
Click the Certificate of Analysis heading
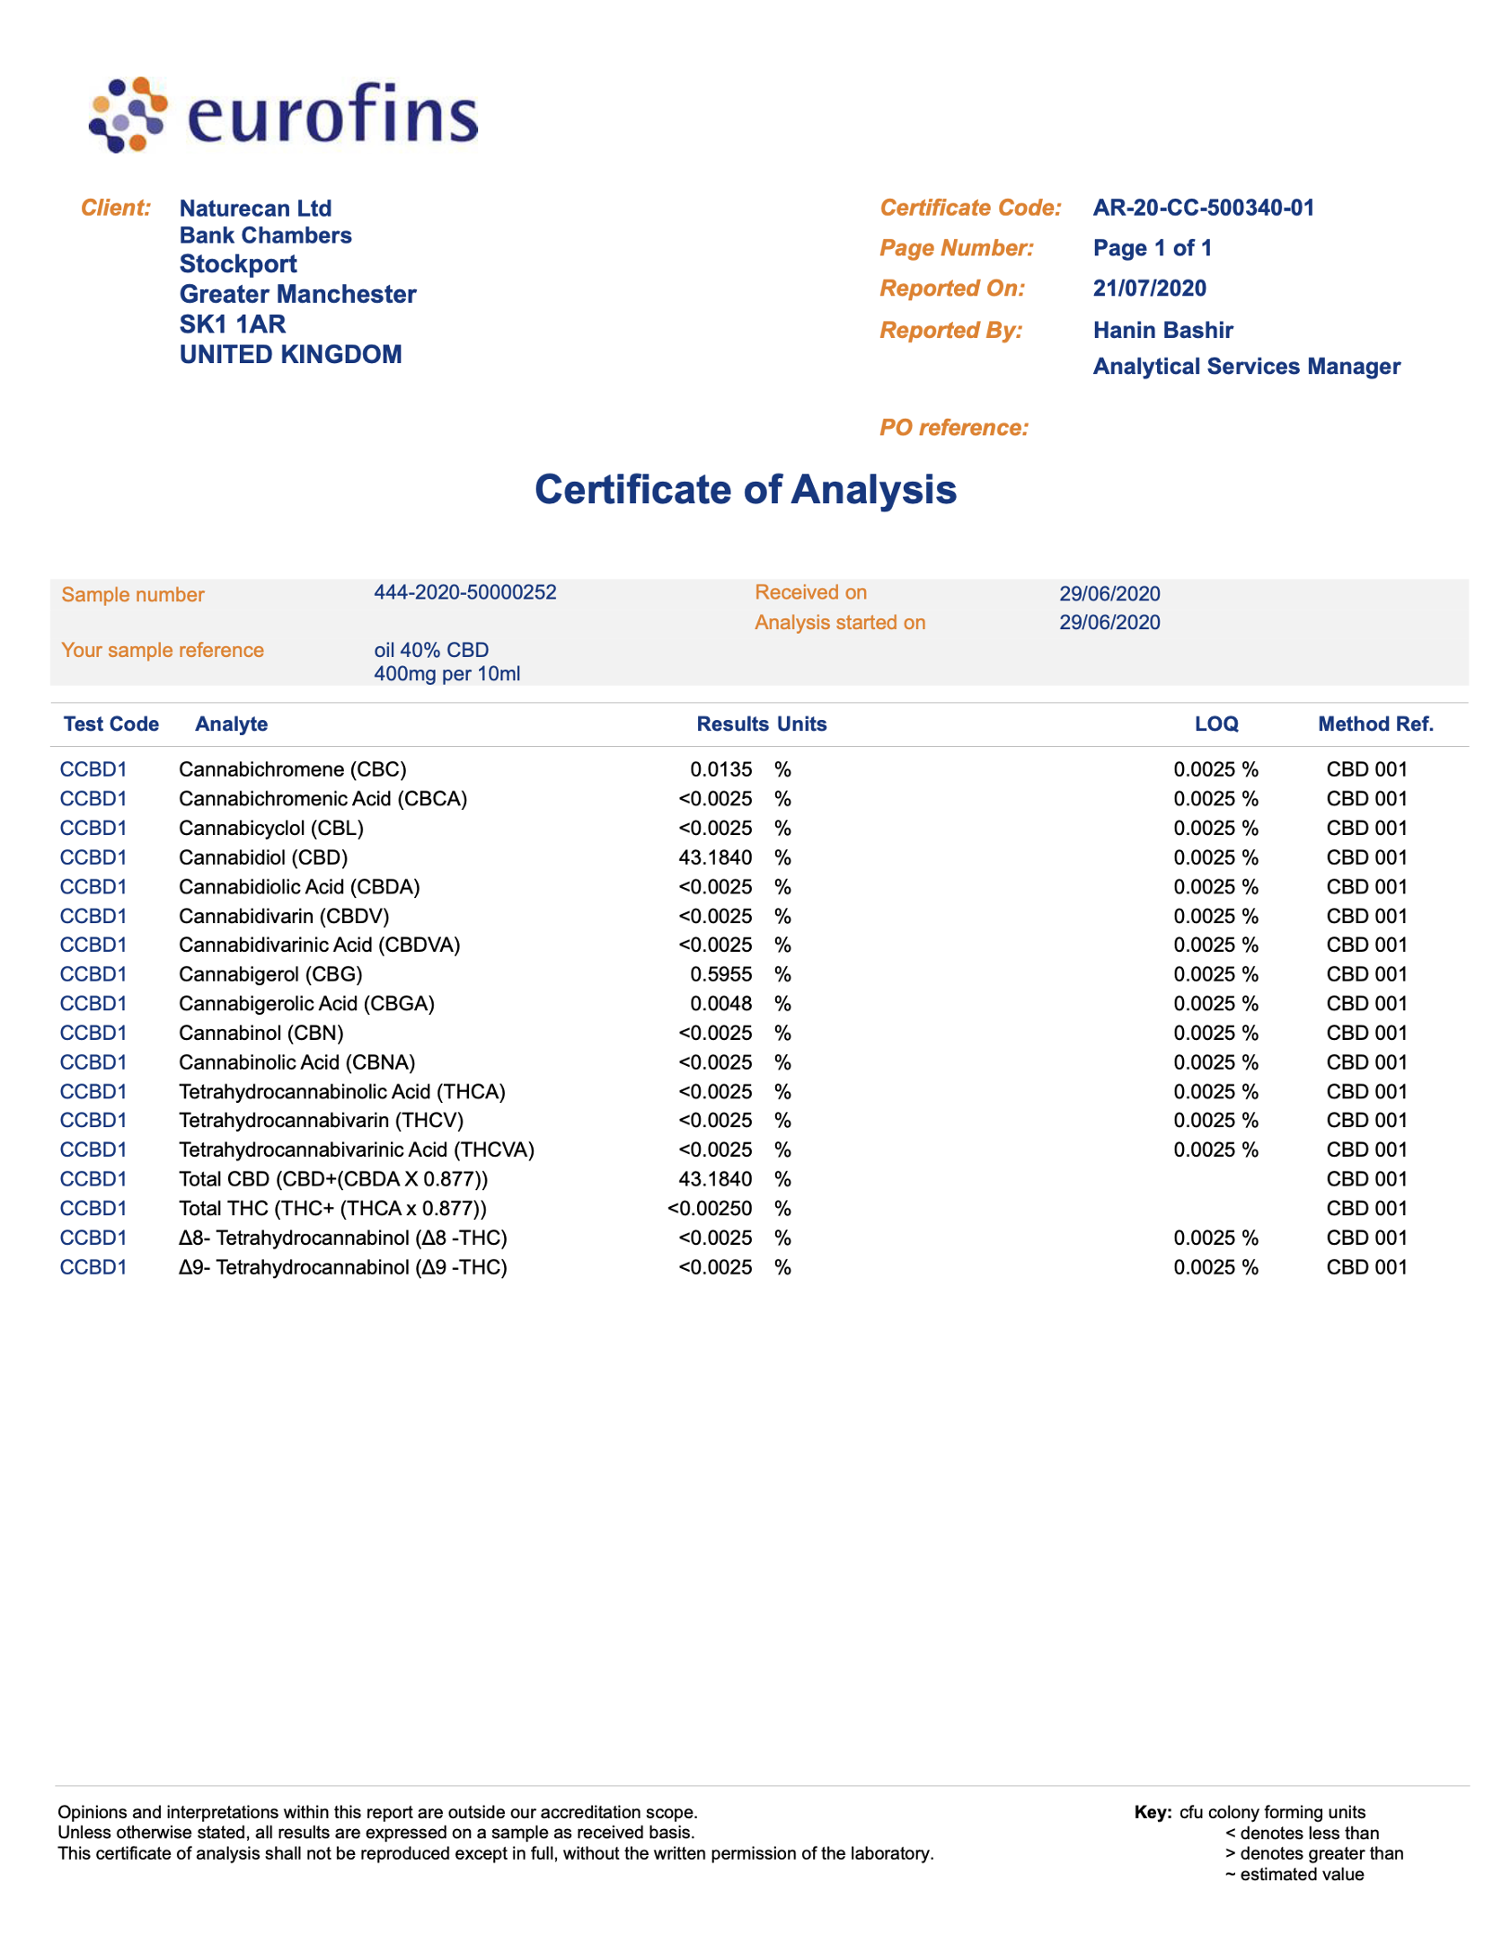[x=745, y=490]
